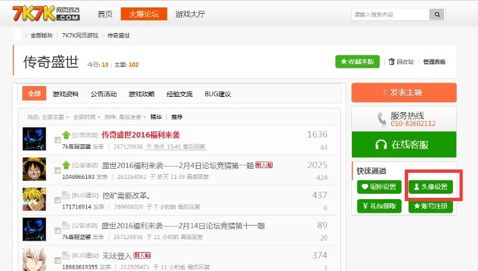Open blond avatar of user 171716914
Image resolution: width=478 pixels, height=271 pixels.
(x=34, y=199)
